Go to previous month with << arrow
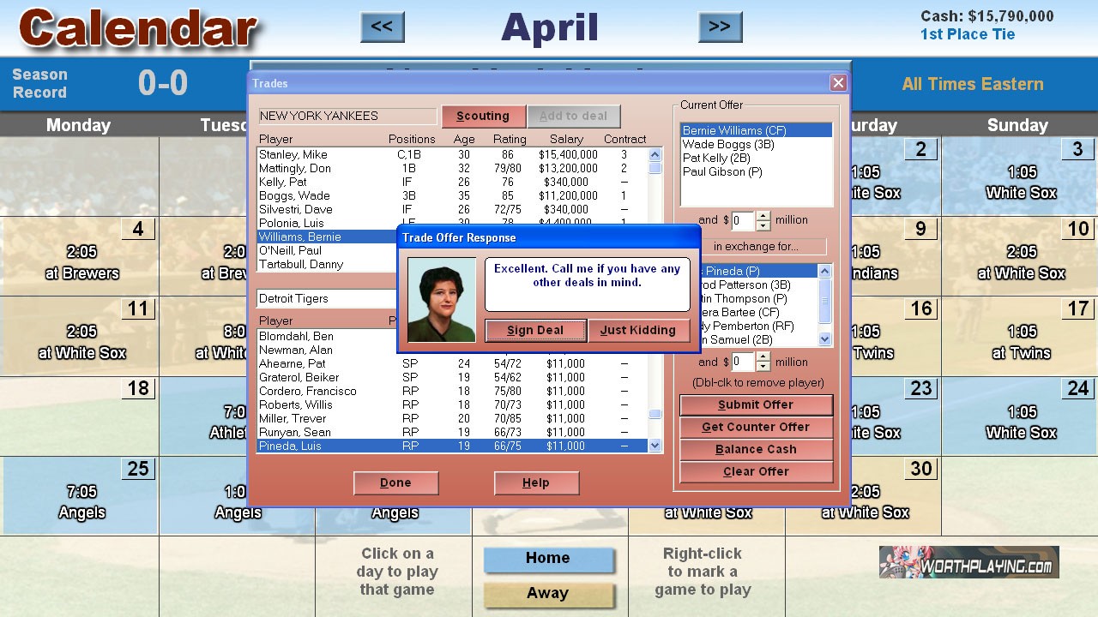The width and height of the screenshot is (1098, 617). [382, 27]
